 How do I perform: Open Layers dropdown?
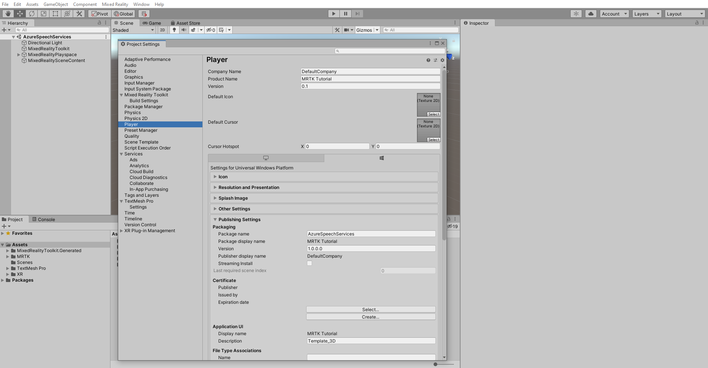(x=647, y=14)
